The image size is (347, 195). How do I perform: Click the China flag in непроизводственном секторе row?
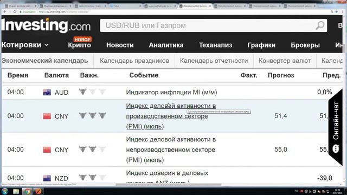coord(47,149)
